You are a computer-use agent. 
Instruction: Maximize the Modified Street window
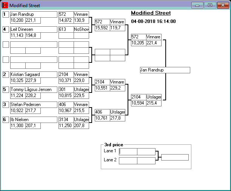[x=210, y=5]
